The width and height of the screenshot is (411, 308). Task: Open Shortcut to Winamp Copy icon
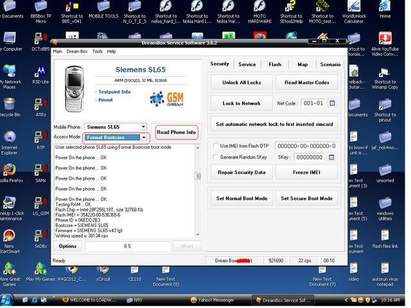coord(385,78)
